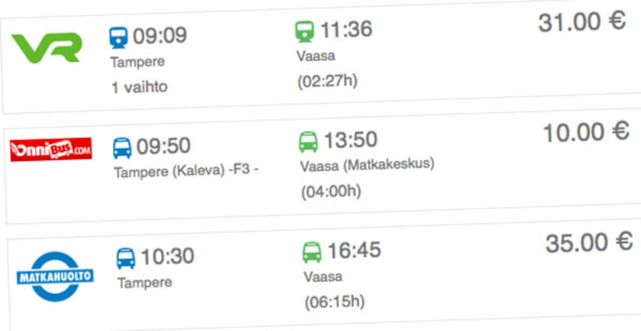Click blue bus icon beside 09:50

pyautogui.click(x=122, y=147)
